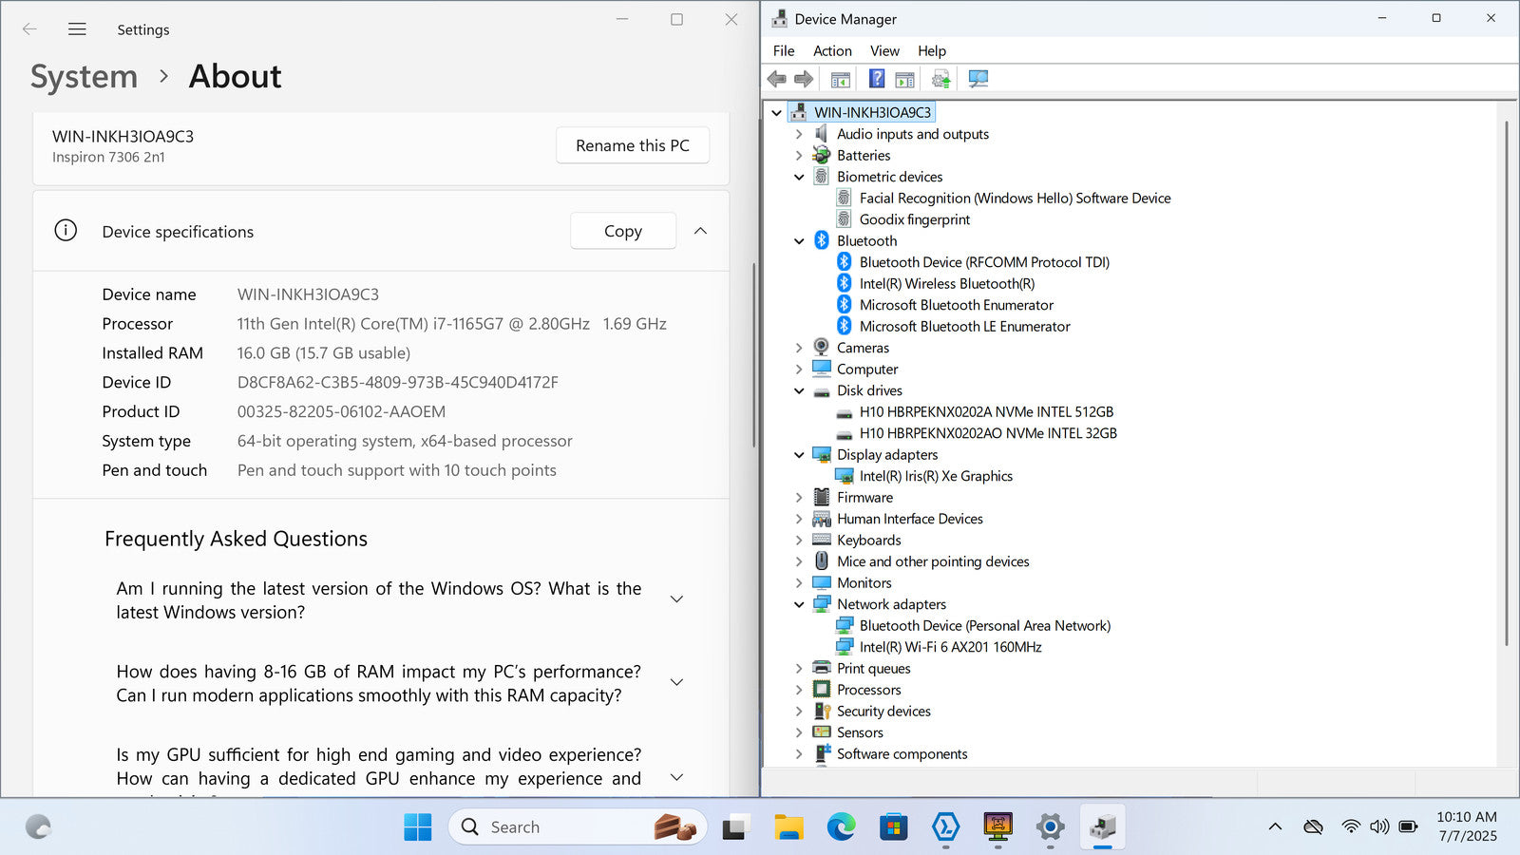This screenshot has height=855, width=1520.
Task: Toggle Show/Hide Action Pane toolbar icon
Action: (904, 79)
